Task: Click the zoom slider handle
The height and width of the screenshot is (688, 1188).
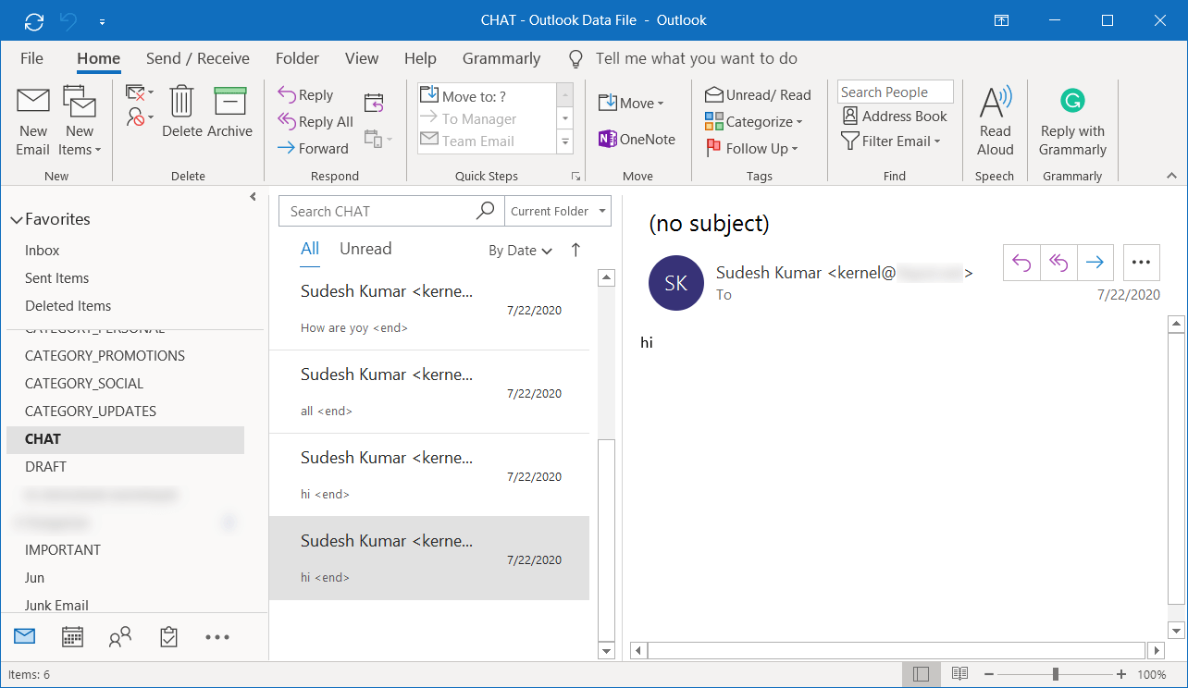Action: pyautogui.click(x=1055, y=675)
